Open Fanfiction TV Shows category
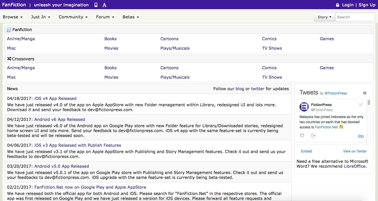The image size is (378, 201). click(272, 48)
